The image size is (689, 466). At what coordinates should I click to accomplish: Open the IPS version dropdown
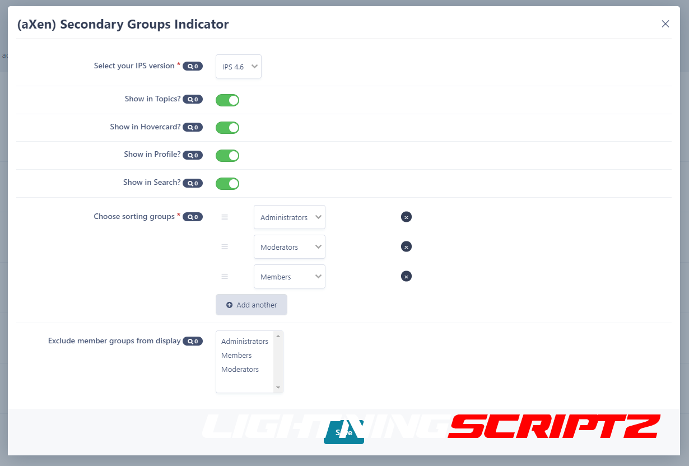point(239,67)
